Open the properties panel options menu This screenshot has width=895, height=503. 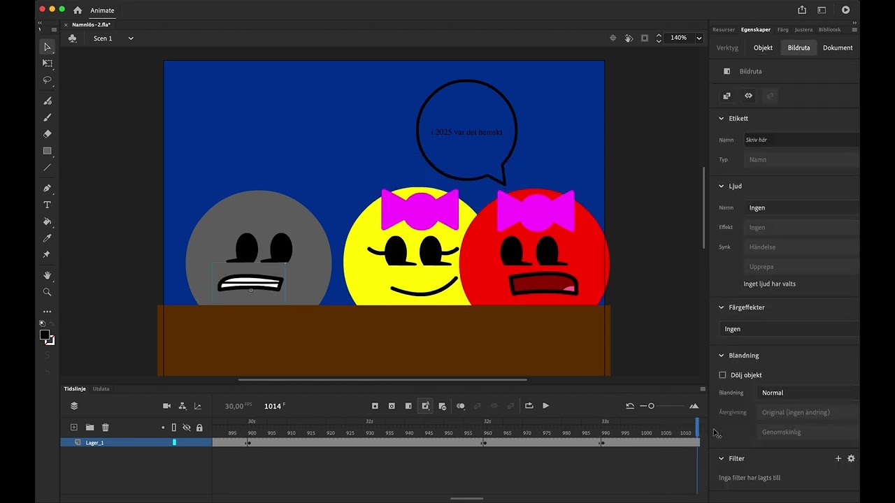(854, 29)
